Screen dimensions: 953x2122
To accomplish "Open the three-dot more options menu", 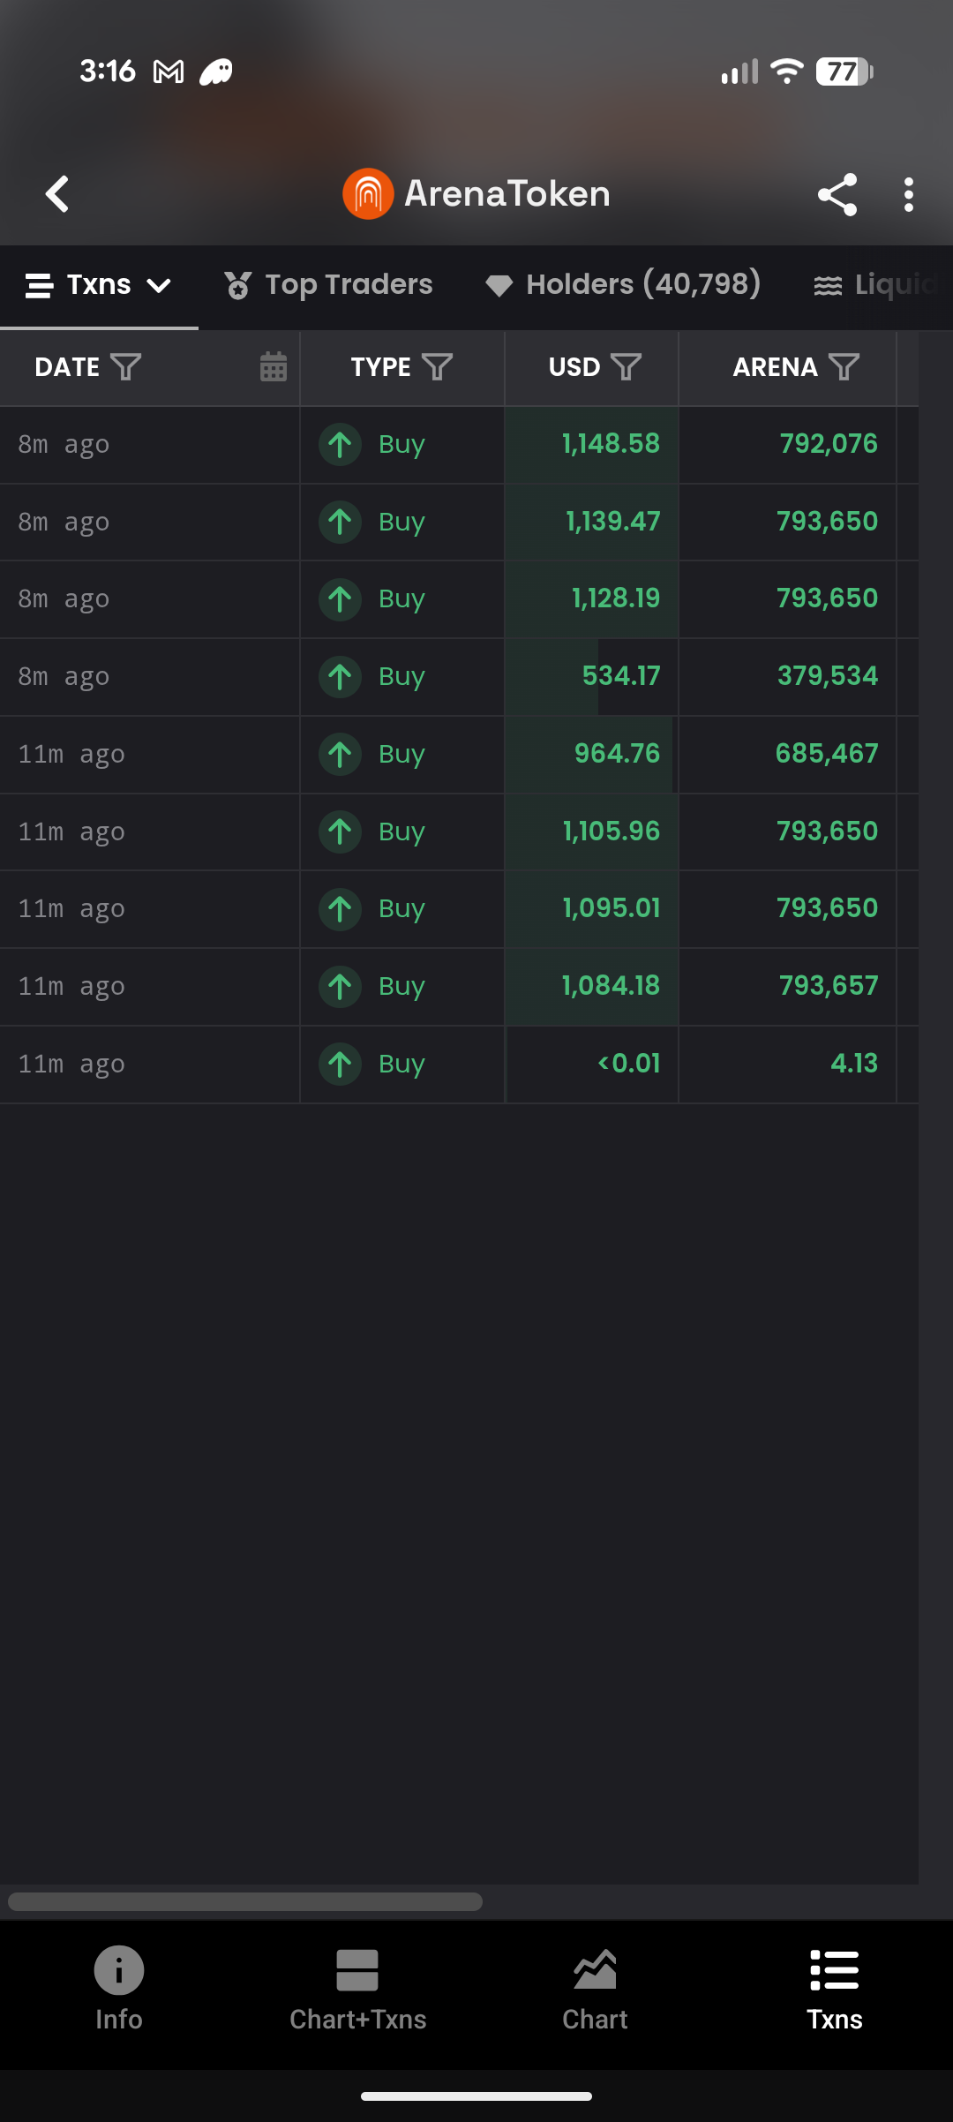I will [909, 194].
